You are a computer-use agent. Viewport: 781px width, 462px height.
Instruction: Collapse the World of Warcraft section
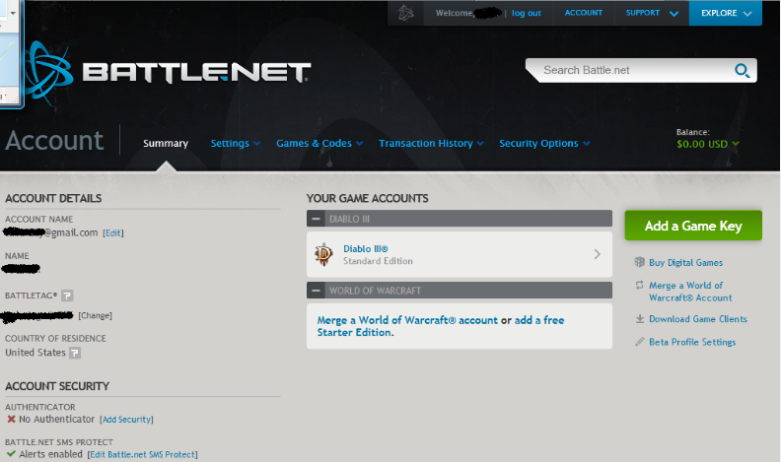(x=316, y=291)
